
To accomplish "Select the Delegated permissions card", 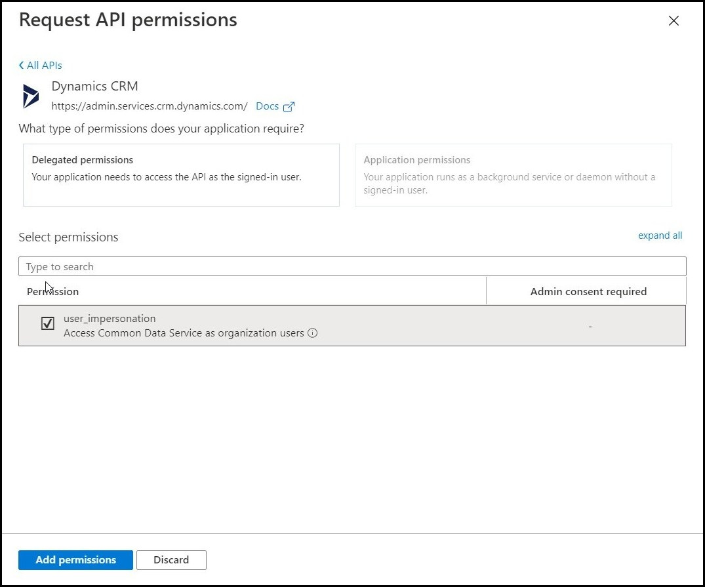I will point(181,175).
